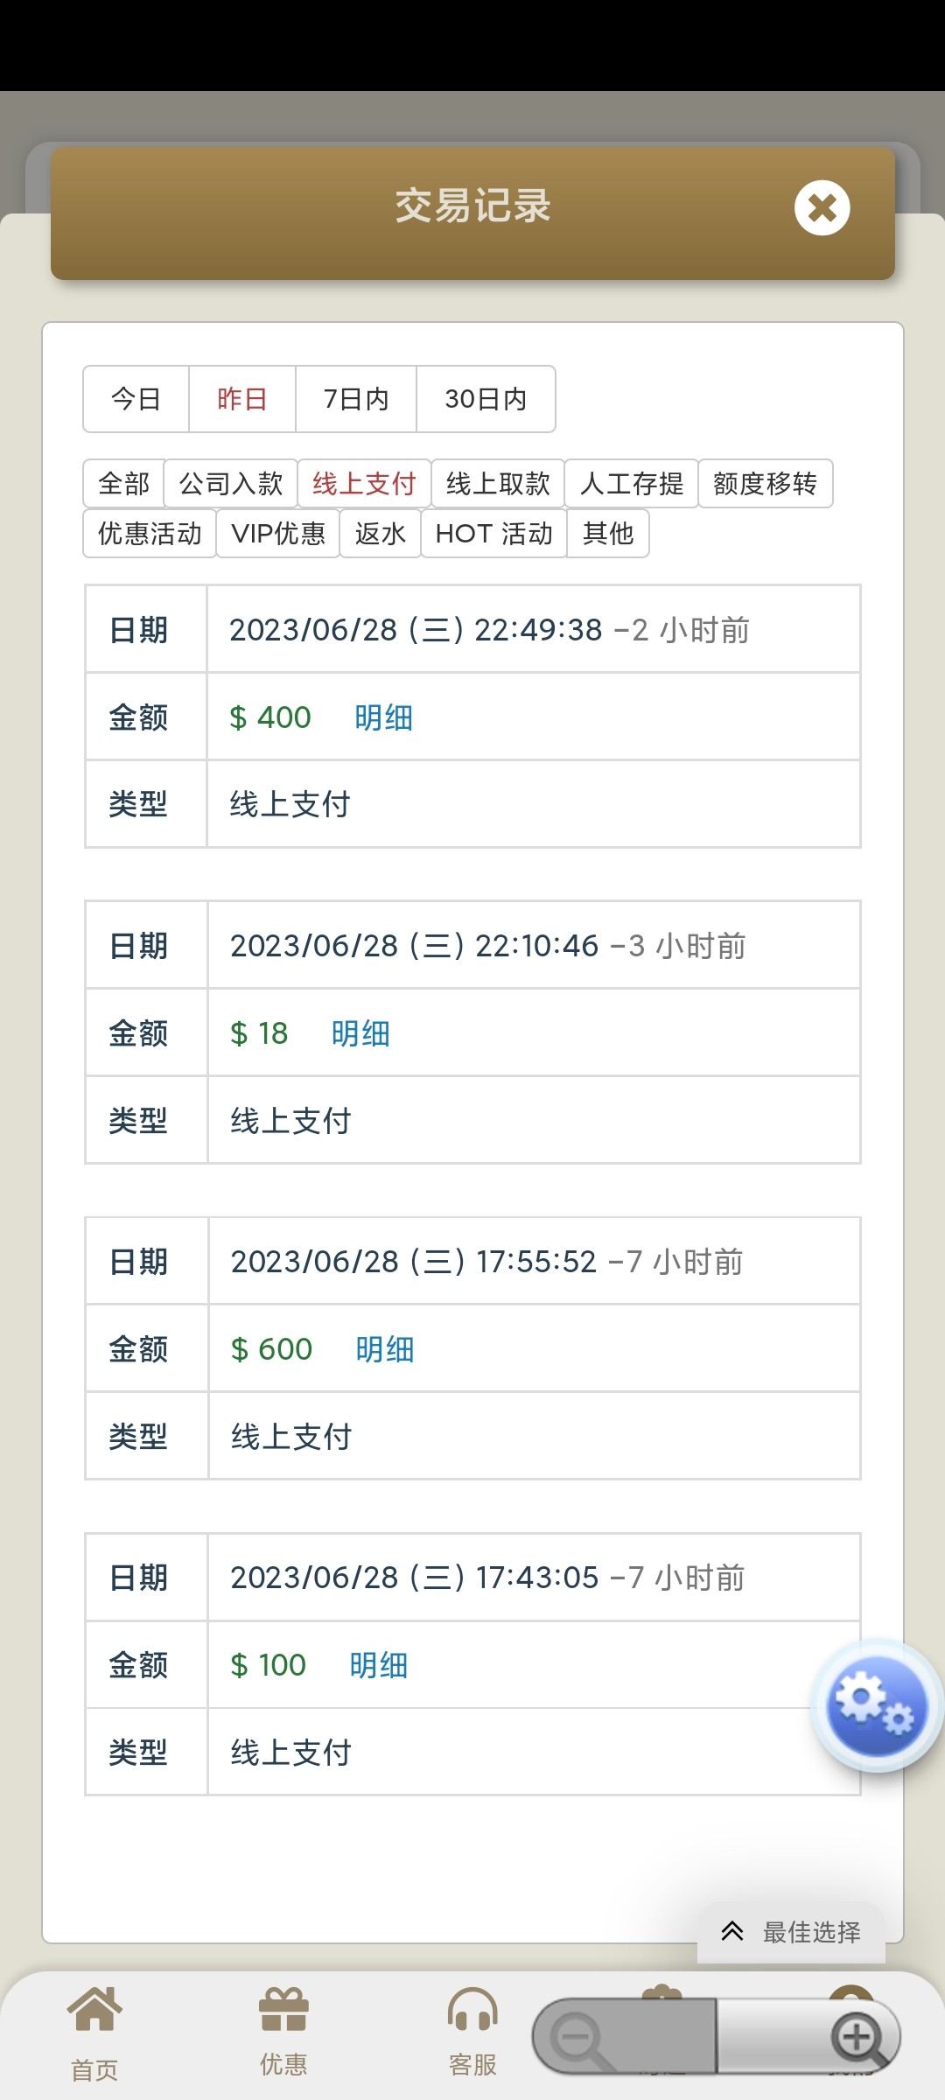
Task: Select the 人工存提 filter
Action: pyautogui.click(x=632, y=483)
